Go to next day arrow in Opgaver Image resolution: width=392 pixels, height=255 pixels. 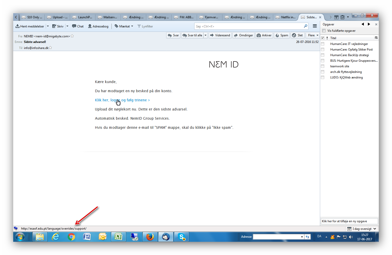(369, 24)
